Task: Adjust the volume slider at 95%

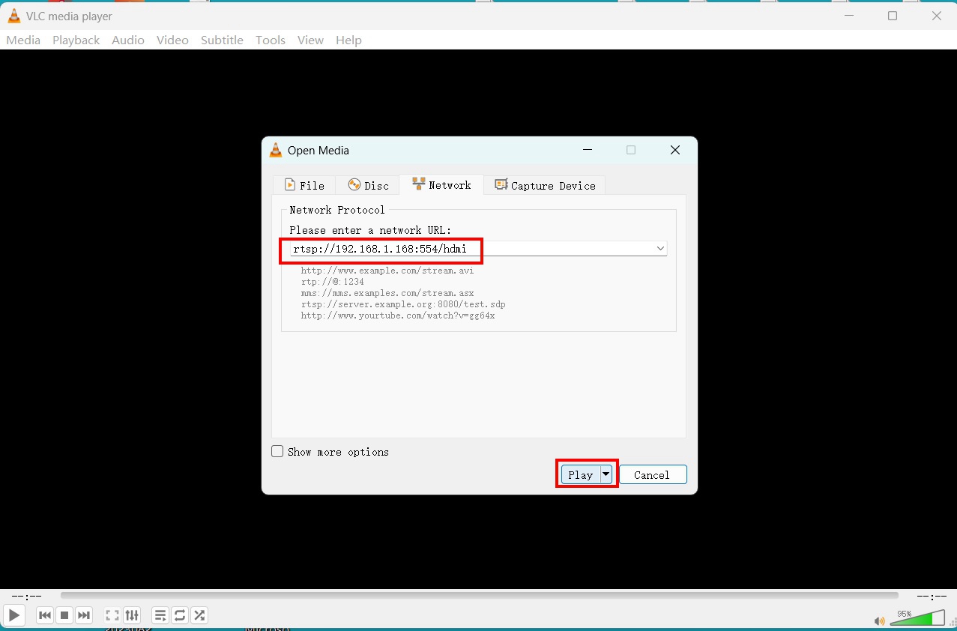Action: (917, 618)
